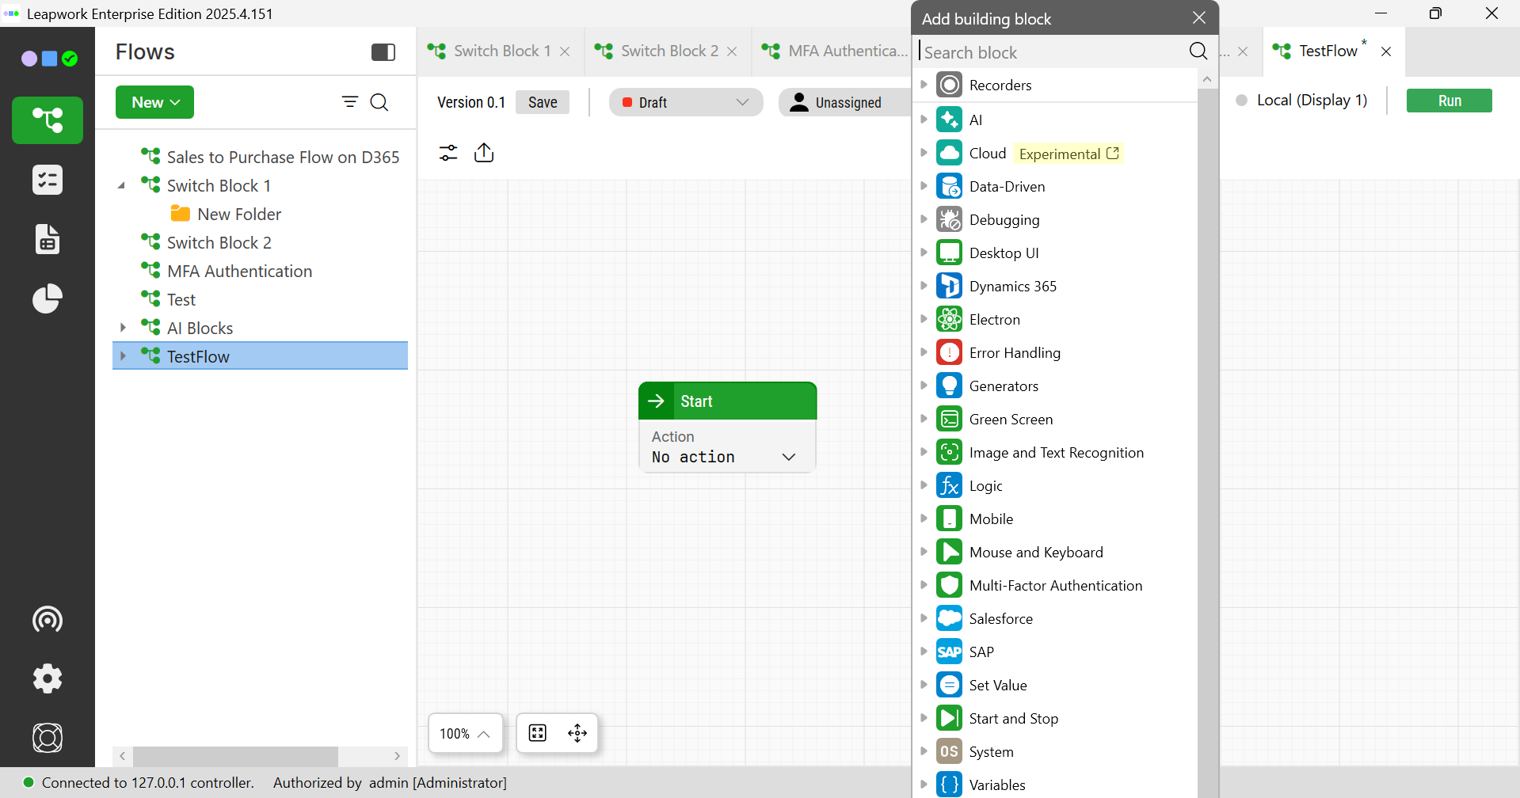Click the help lifebuoy icon

48,738
